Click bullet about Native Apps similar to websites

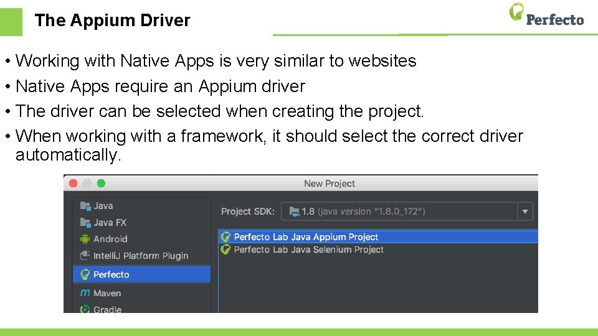click(216, 61)
